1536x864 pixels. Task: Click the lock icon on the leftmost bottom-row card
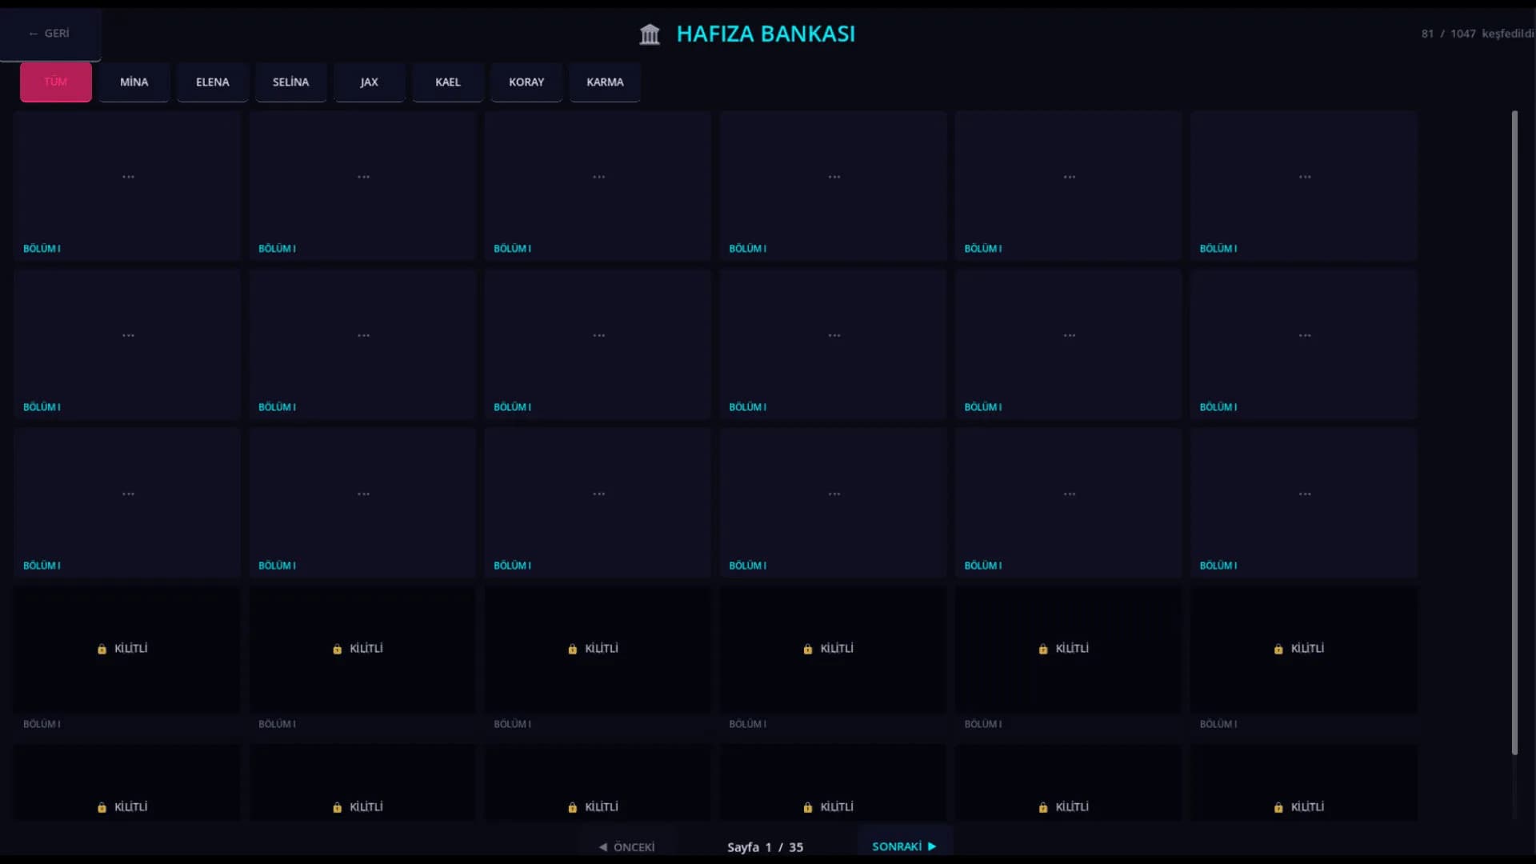(102, 807)
